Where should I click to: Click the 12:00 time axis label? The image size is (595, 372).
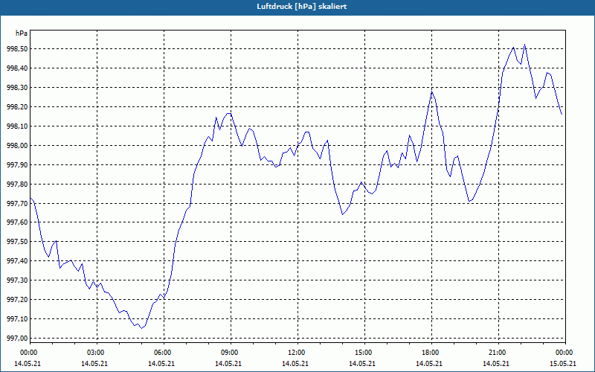point(297,353)
